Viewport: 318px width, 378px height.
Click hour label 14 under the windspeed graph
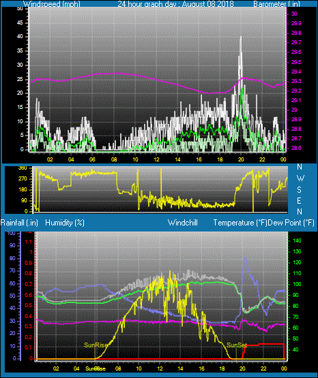177,159
